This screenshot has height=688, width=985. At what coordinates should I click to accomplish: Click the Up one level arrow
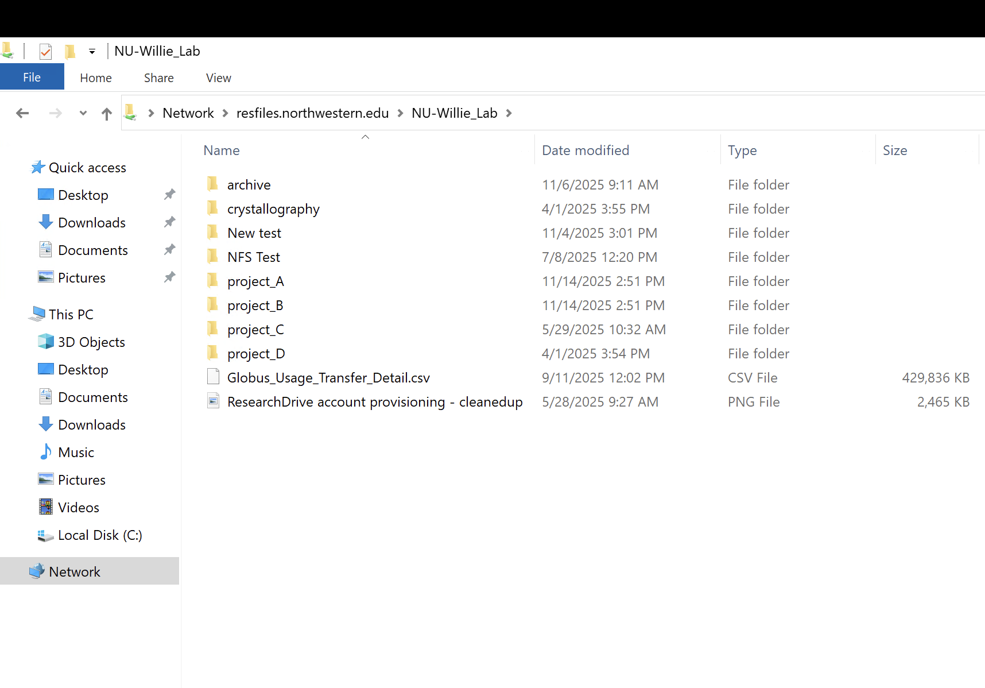(106, 114)
